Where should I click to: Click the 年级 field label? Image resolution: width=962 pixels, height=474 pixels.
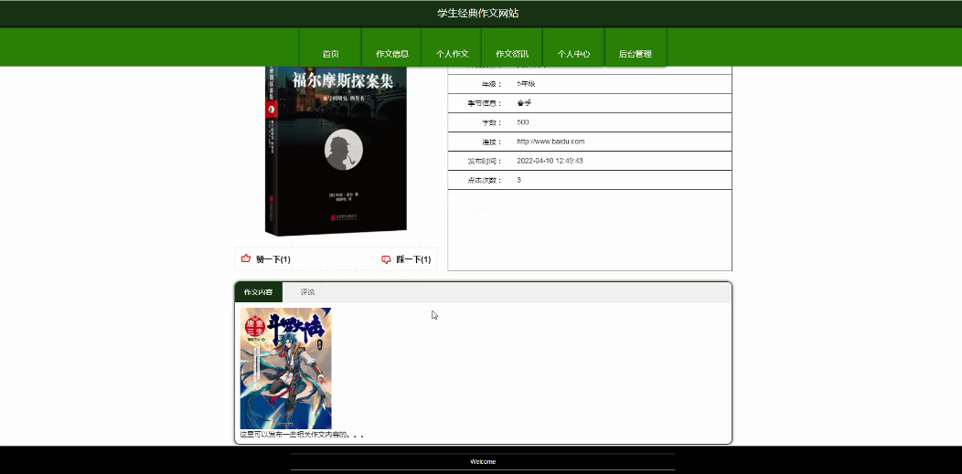[492, 84]
